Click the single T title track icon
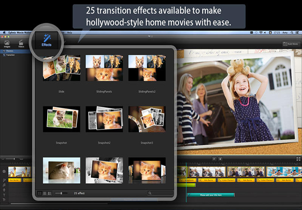The image size is (302, 210). click(4, 195)
